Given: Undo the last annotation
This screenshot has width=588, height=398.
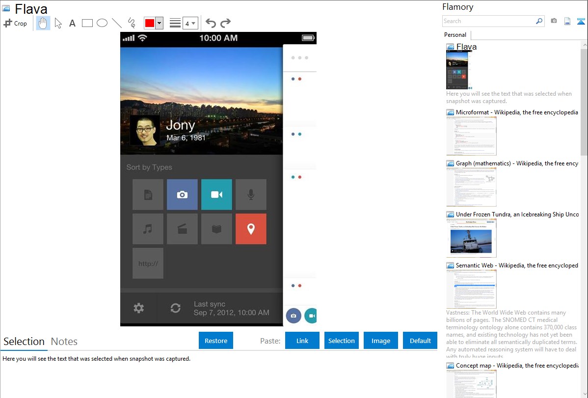Looking at the screenshot, I should pos(211,23).
